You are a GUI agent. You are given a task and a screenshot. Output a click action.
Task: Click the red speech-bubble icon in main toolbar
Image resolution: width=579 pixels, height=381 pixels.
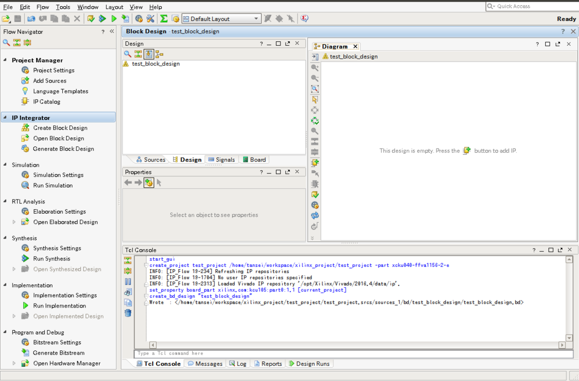304,19
